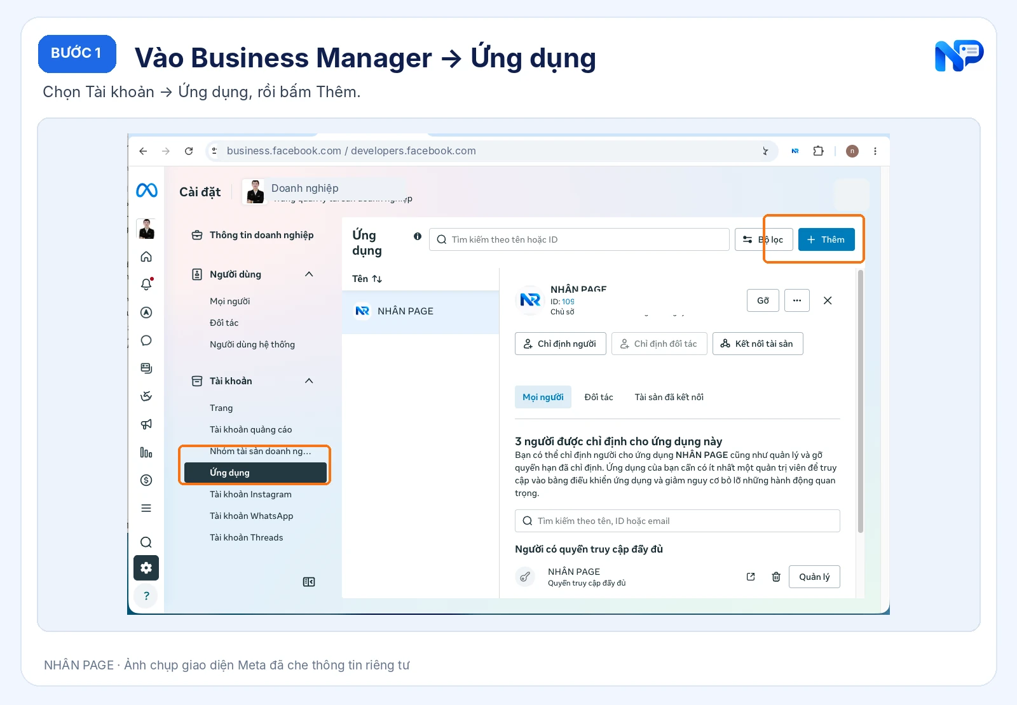
Task: Open external link icon for NHÂN PAGE user
Action: tap(751, 577)
